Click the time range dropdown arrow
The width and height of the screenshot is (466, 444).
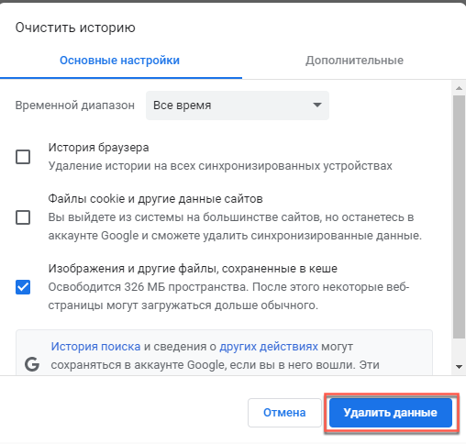point(317,105)
